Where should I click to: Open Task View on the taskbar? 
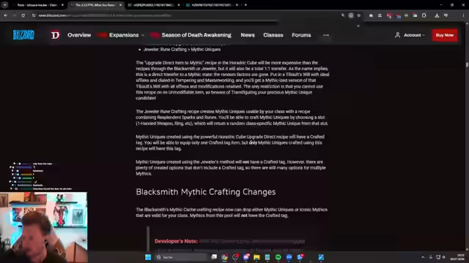(x=214, y=257)
